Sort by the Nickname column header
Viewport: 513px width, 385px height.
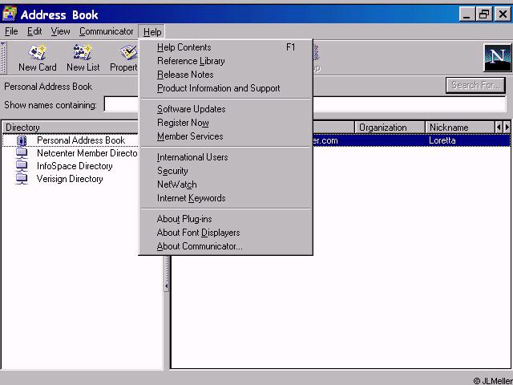tap(458, 128)
